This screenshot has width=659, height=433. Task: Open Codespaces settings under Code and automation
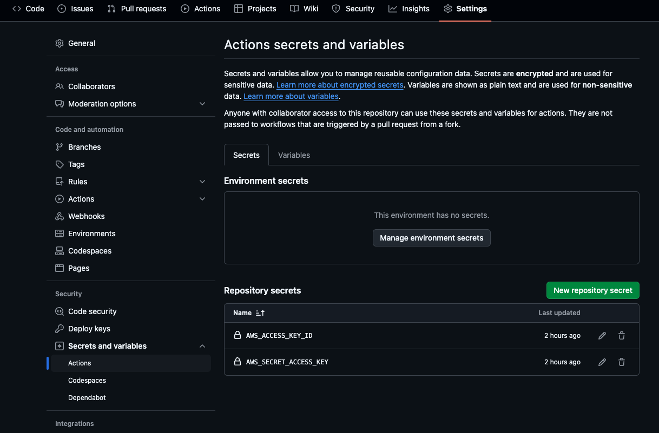point(89,251)
